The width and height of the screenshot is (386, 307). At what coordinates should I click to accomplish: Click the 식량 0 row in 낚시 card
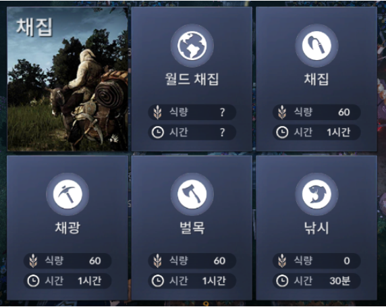pyautogui.click(x=316, y=260)
